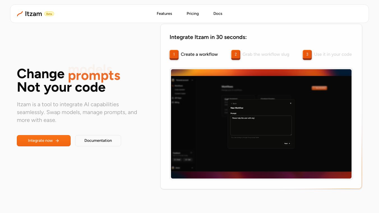This screenshot has height=213, width=379.
Task: Click the 'Not your code' headline
Action: point(61,87)
